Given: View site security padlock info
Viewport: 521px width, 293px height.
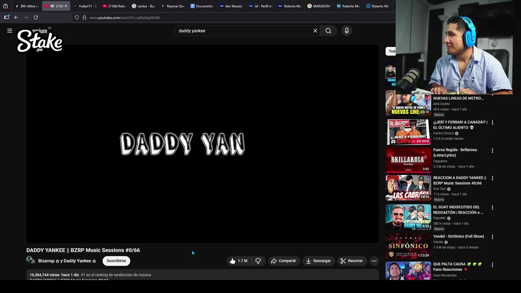Looking at the screenshot, I should pyautogui.click(x=84, y=17).
